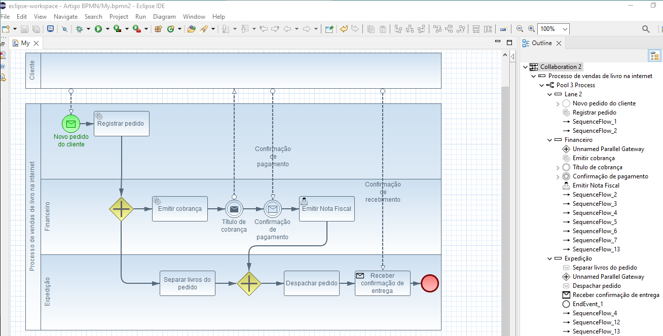Click the Debug bug icon
This screenshot has width=663, height=336.
(x=79, y=29)
